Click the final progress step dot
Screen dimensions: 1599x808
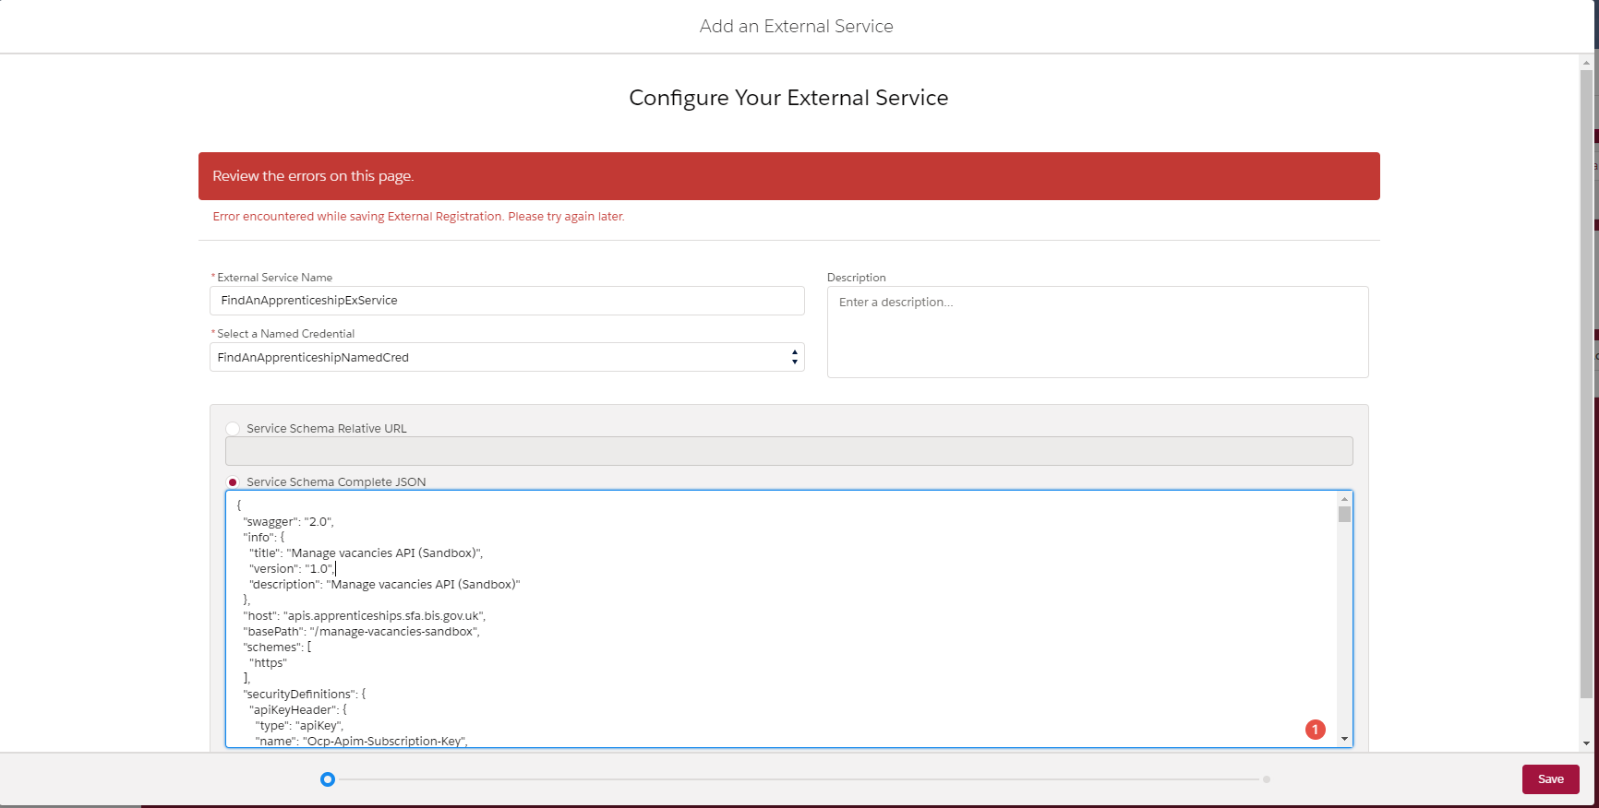(x=1267, y=779)
